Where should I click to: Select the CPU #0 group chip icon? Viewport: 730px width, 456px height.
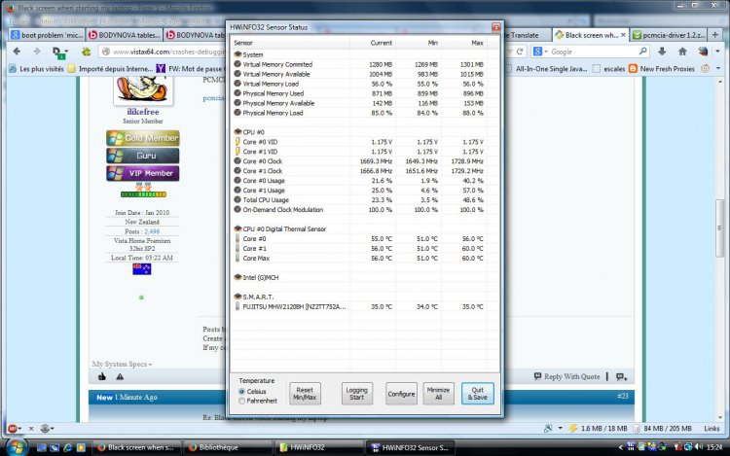pos(237,132)
